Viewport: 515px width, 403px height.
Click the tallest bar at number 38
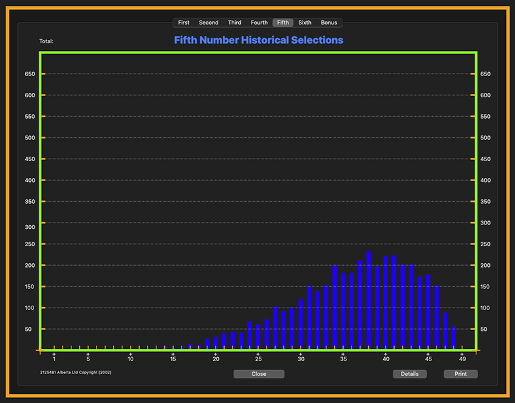(x=368, y=300)
